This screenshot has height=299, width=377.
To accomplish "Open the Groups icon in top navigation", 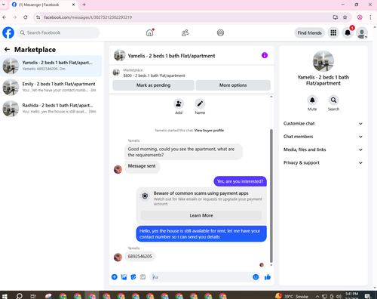I will pos(220,32).
